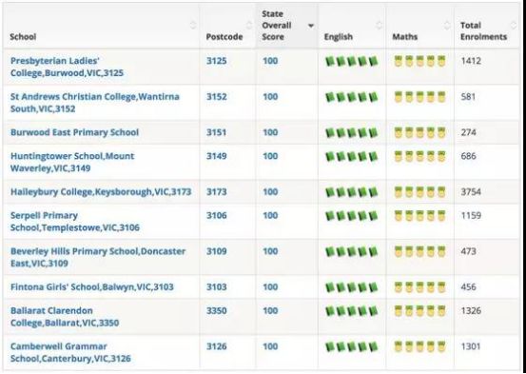
Task: Select postcode 3173 link
Action: point(216,192)
